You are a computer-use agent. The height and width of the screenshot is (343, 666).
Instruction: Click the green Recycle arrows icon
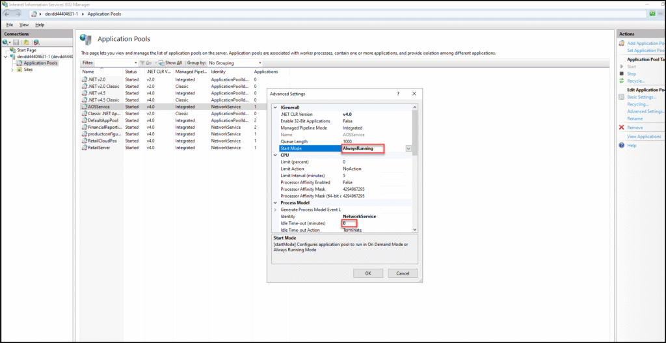[622, 81]
